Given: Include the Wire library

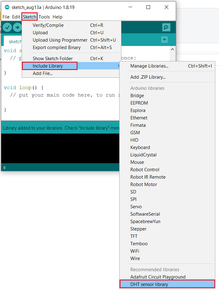Looking at the screenshot, I should tap(167, 259).
